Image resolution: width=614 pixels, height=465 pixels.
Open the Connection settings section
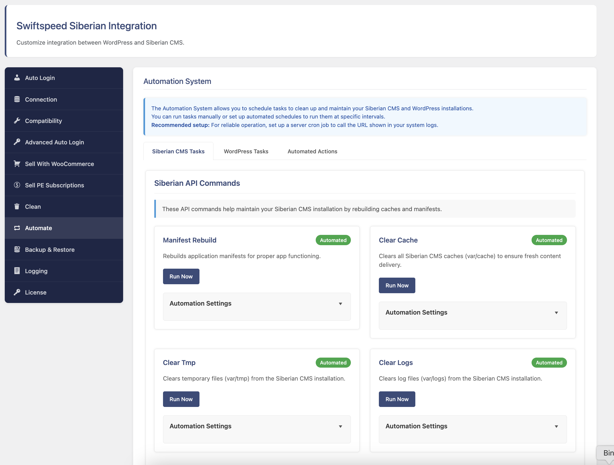64,99
